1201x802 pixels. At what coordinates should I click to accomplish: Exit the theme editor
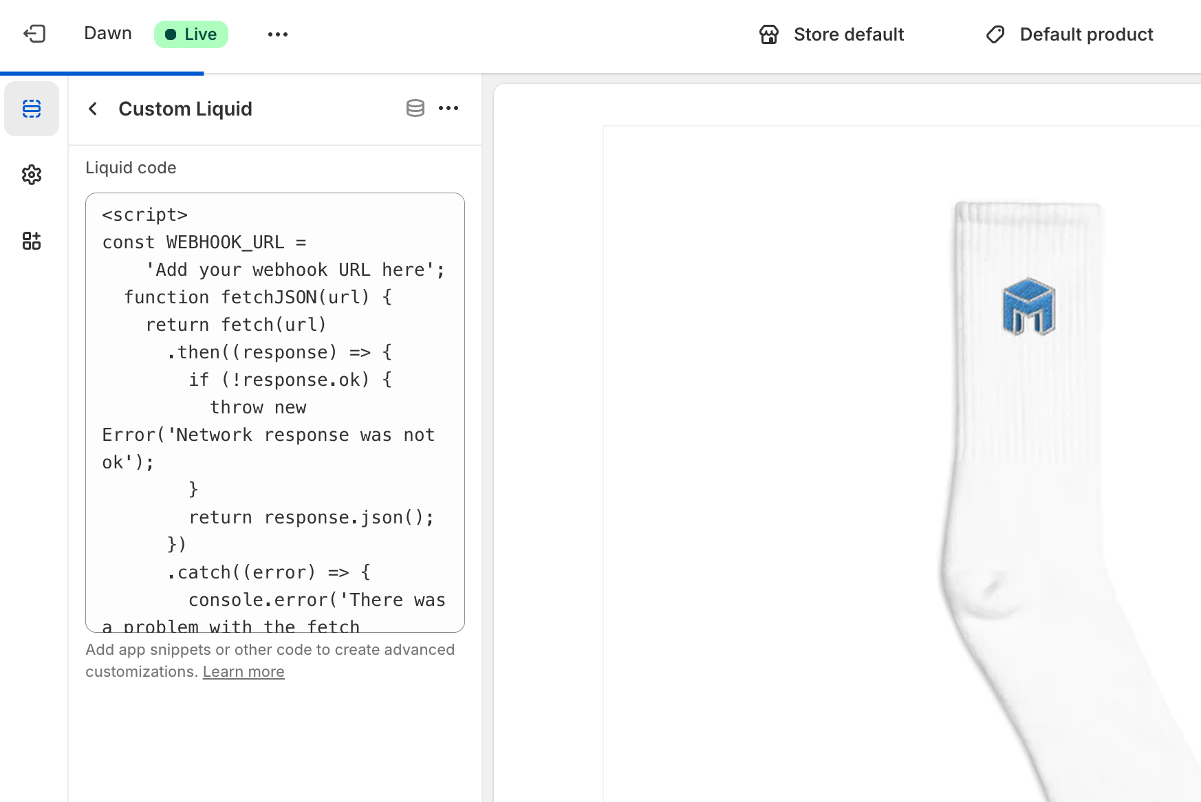coord(35,33)
